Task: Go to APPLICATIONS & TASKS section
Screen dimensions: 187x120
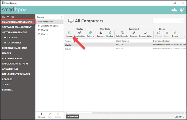Action: (15, 64)
